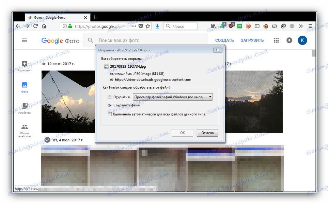Close the Открытие file dialog

pos(218,50)
